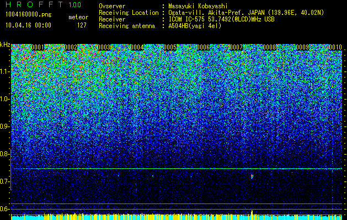Click the meteor label

pyautogui.click(x=78, y=17)
